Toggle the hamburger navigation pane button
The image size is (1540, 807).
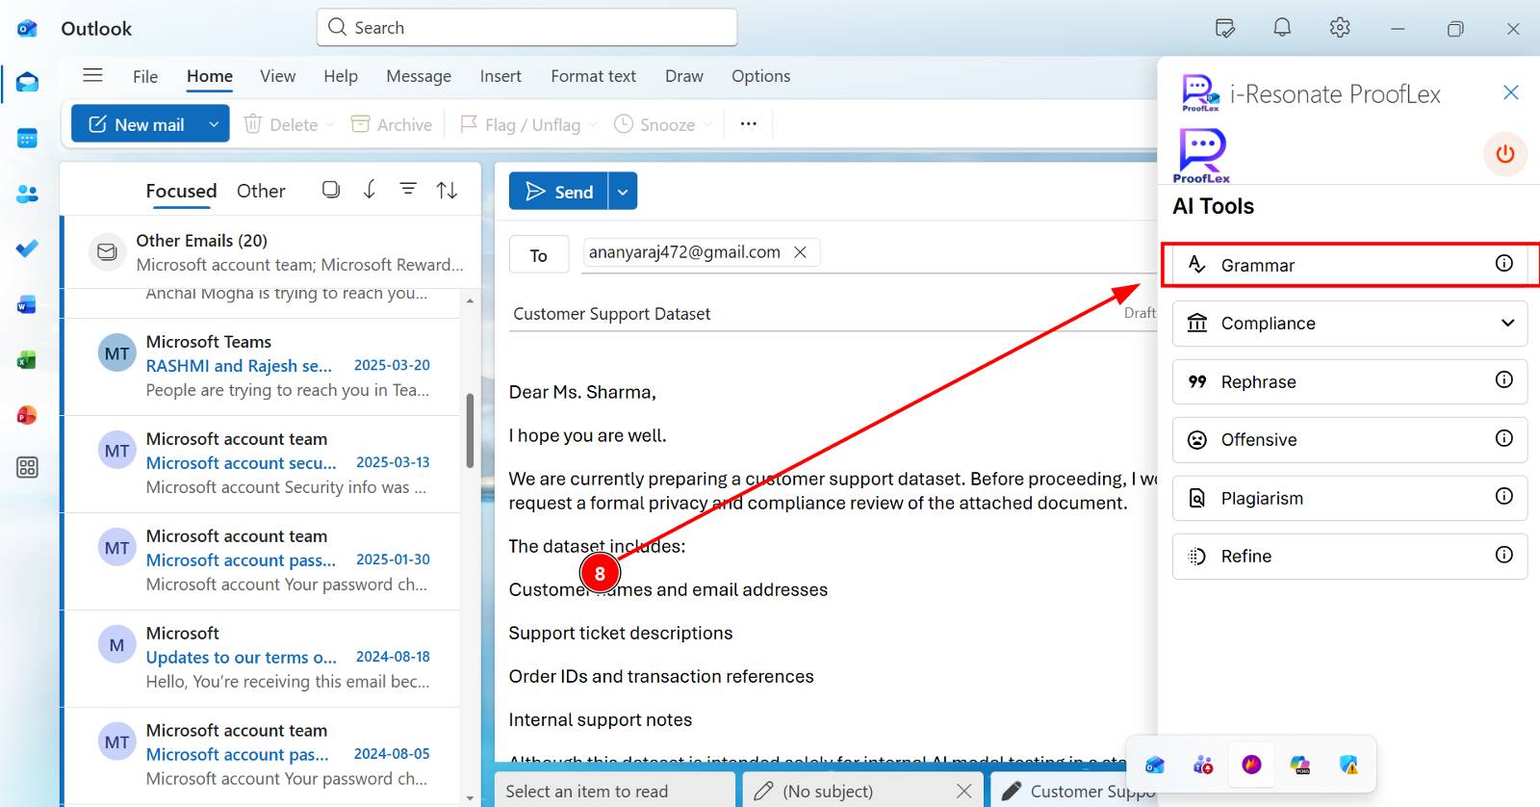tap(92, 75)
